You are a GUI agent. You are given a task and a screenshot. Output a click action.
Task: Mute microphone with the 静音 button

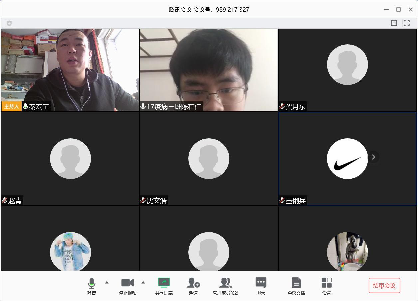pyautogui.click(x=92, y=286)
